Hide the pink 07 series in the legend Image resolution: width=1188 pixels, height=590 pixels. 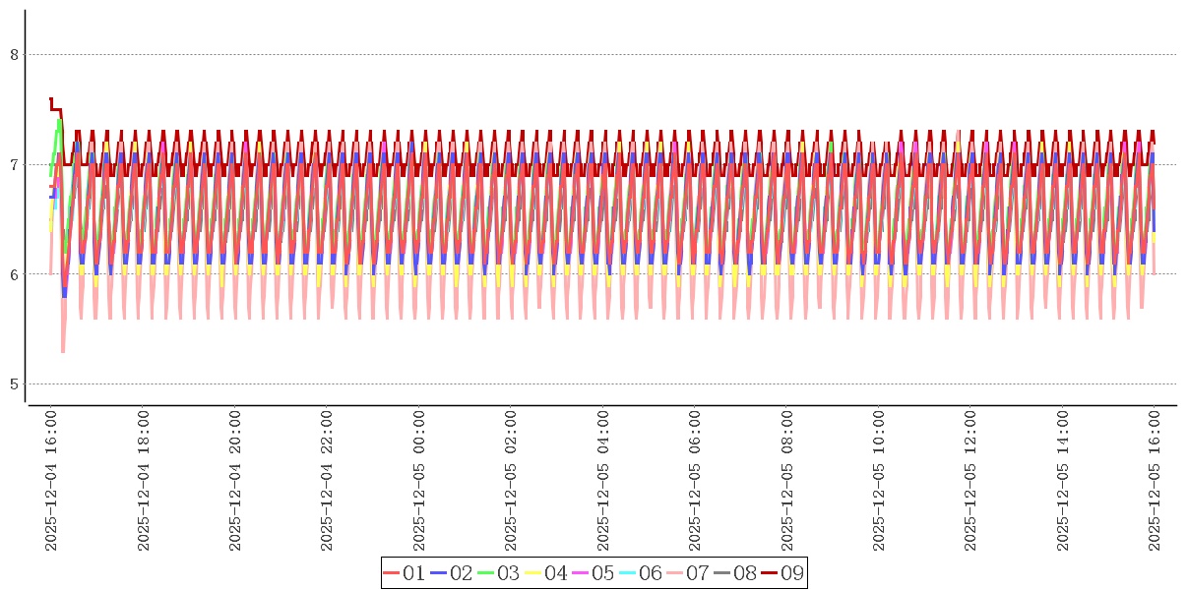tap(688, 573)
